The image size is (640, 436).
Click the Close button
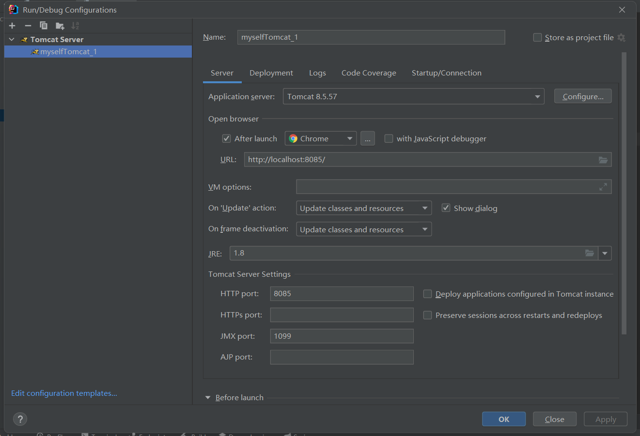[555, 419]
